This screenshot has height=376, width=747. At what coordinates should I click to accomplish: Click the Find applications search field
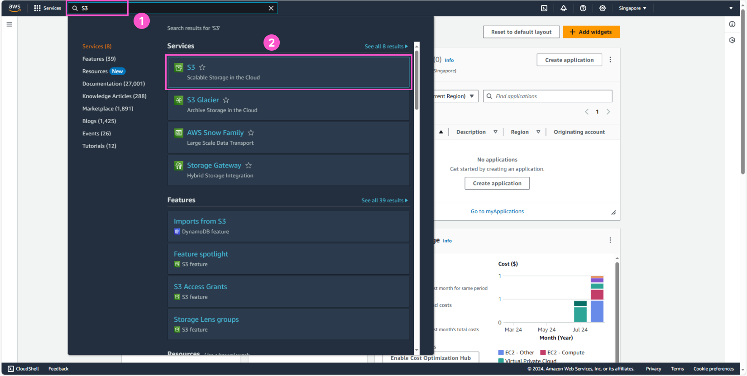[x=547, y=96]
